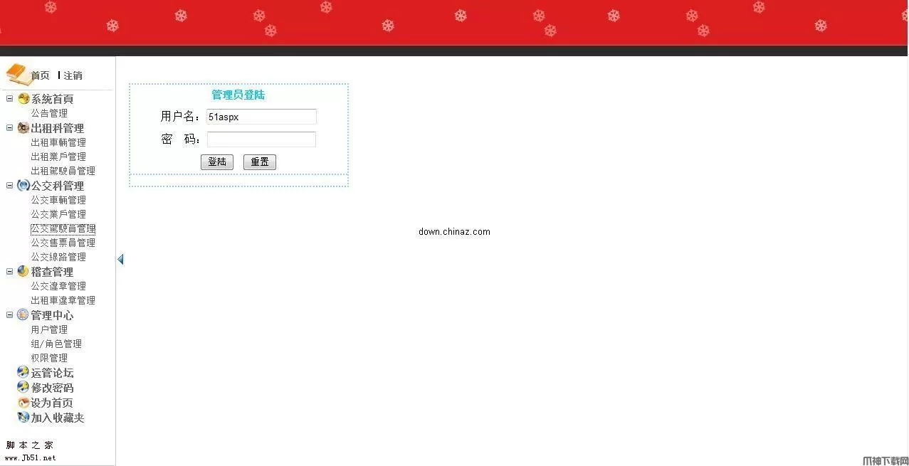Viewport: 909px width, 466px height.
Task: Click the 登陆 login button
Action: point(217,162)
